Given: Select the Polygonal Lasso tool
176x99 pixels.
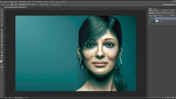Looking at the screenshot, I should pos(2,15).
